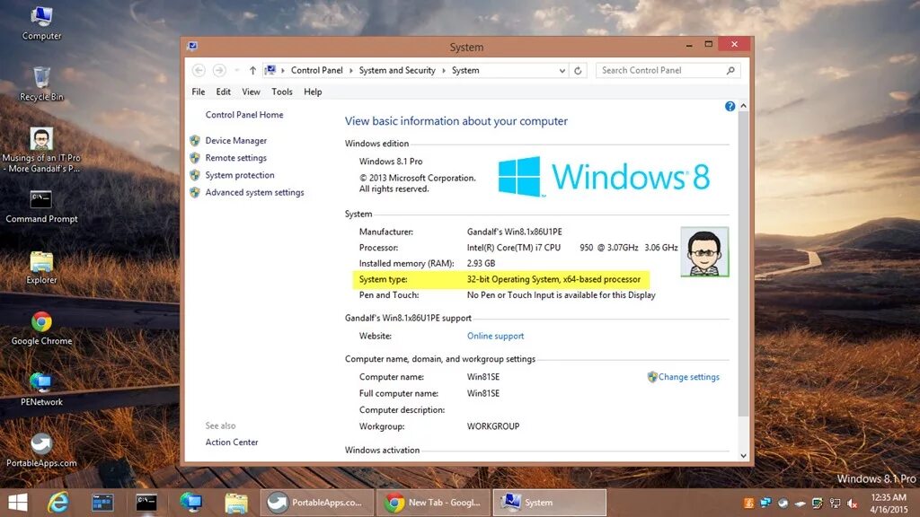Open the address bar history dropdown
Screen dimensions: 920x517
[x=562, y=70]
